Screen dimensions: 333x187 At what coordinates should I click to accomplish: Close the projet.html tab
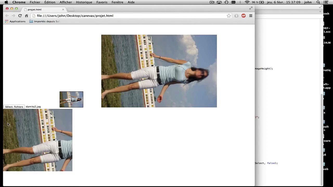tap(63, 10)
